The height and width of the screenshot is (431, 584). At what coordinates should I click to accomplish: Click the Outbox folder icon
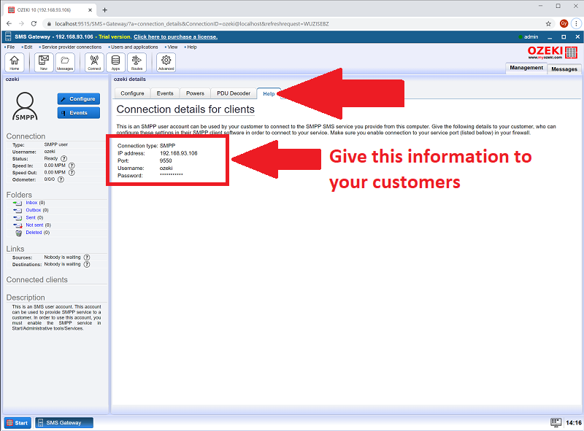(18, 210)
